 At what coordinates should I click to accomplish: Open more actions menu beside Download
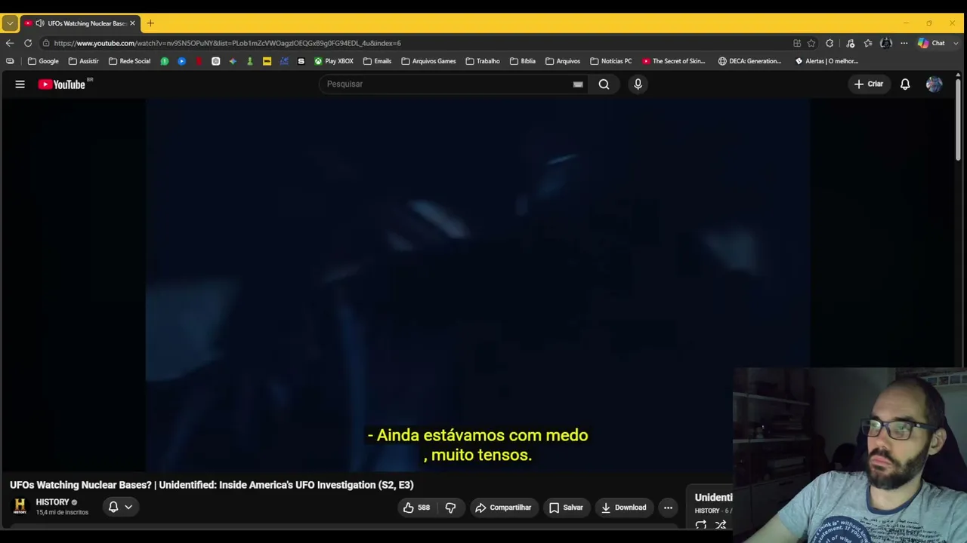pyautogui.click(x=668, y=508)
